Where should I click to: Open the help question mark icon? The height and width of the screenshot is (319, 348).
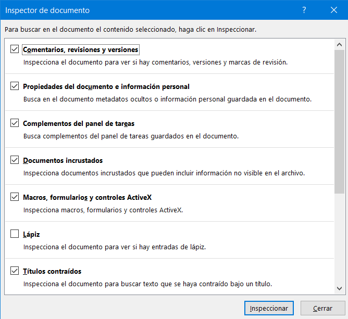pos(304,10)
